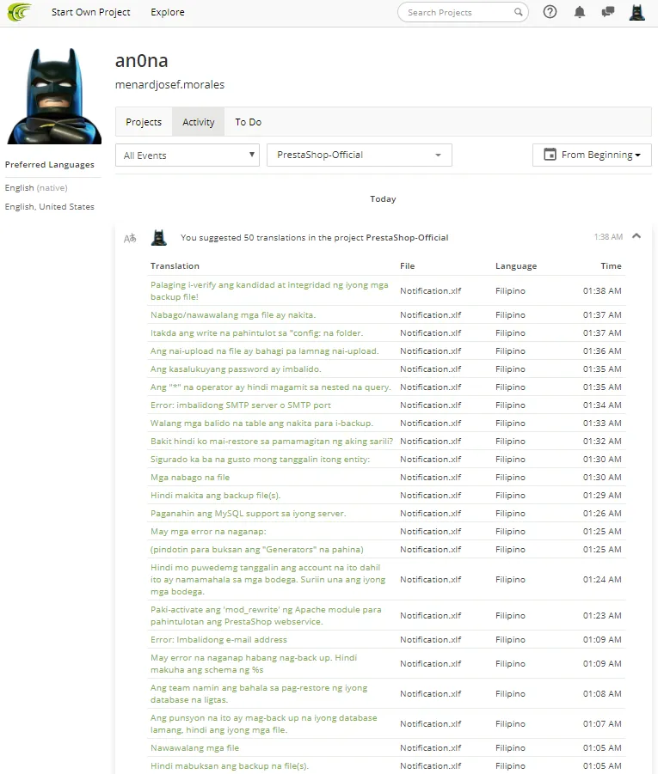
Task: Open translation 'Error: imbalidong SMTP server o SMTP port'
Action: [x=241, y=405]
